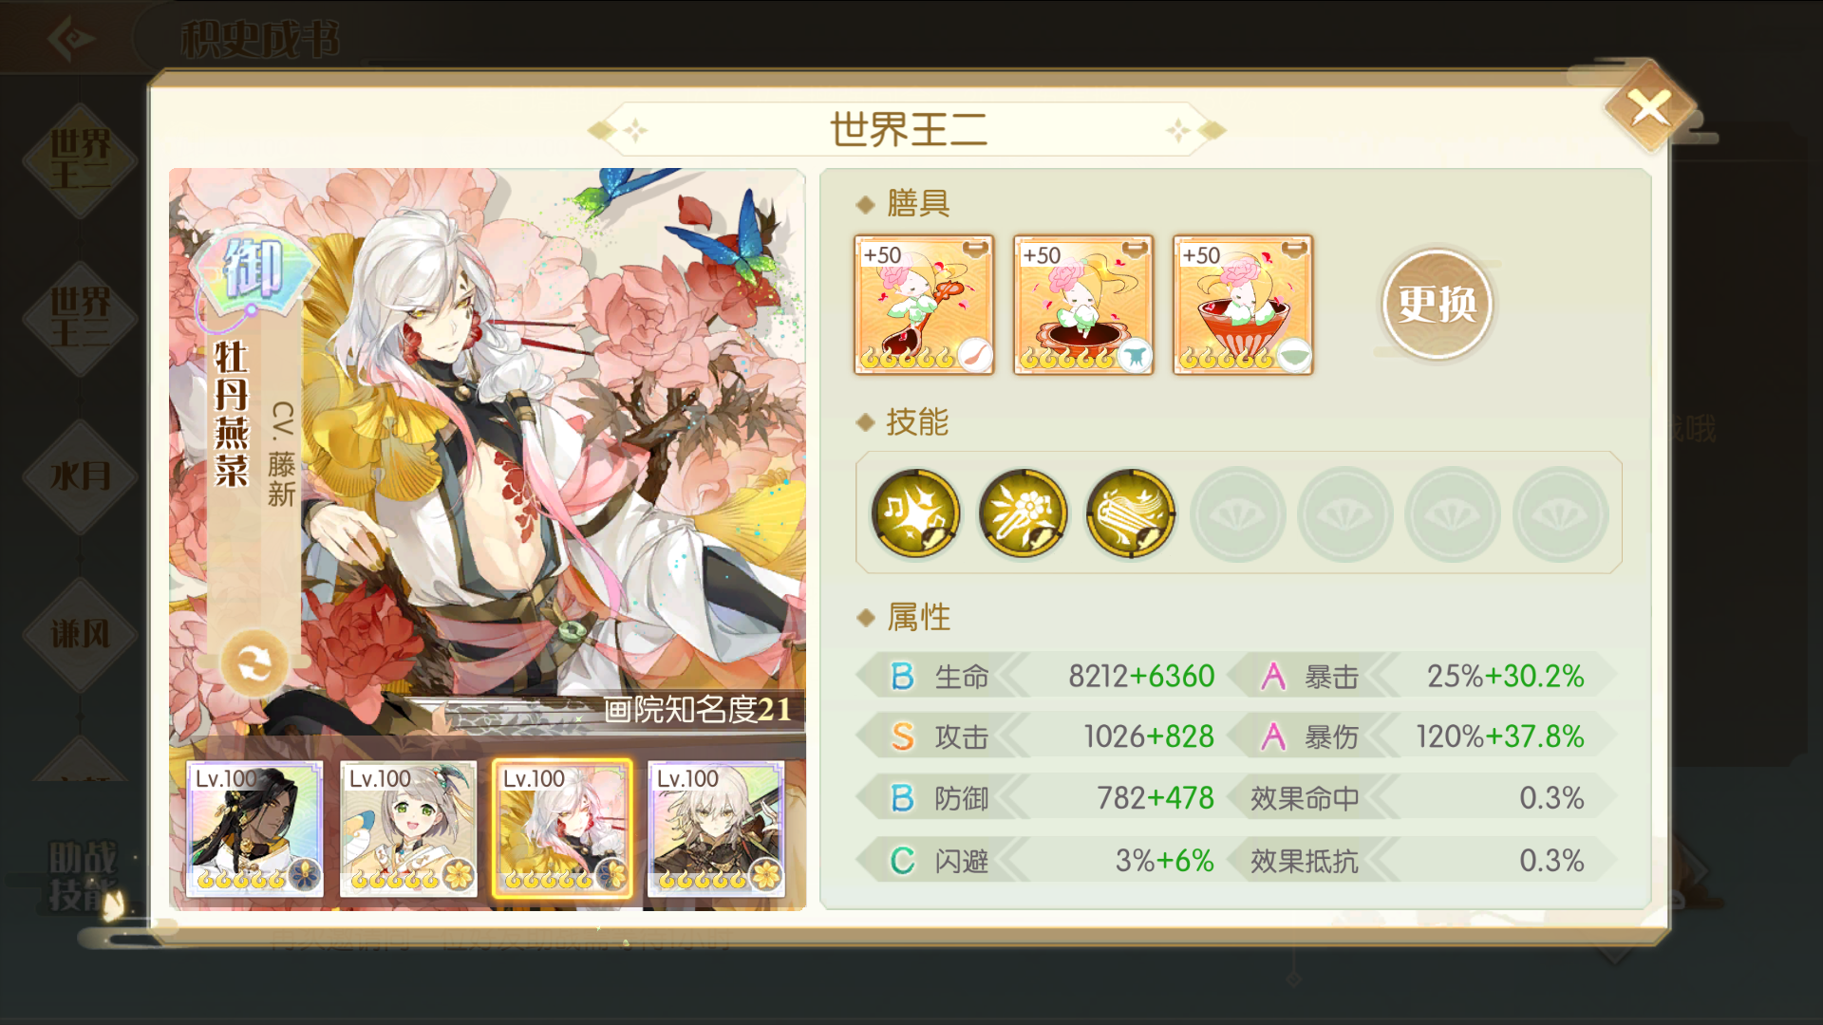Viewport: 1823px width, 1025px height.
Task: Tap the last locked skill slot
Action: [x=1560, y=514]
